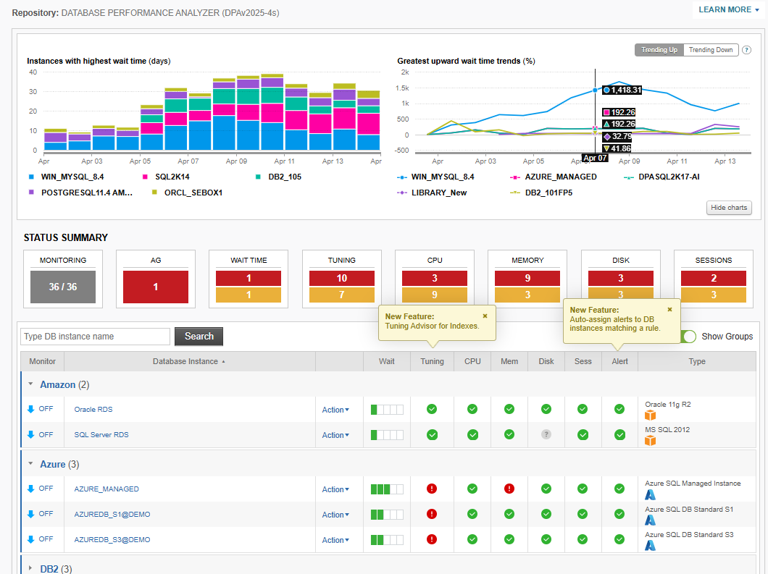The height and width of the screenshot is (574, 768).
Task: Close the Auto-assign alerts feature tooltip
Action: pos(669,310)
